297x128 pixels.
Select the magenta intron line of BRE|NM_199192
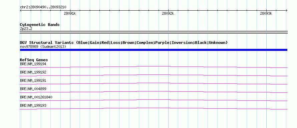pyautogui.click(x=154, y=75)
